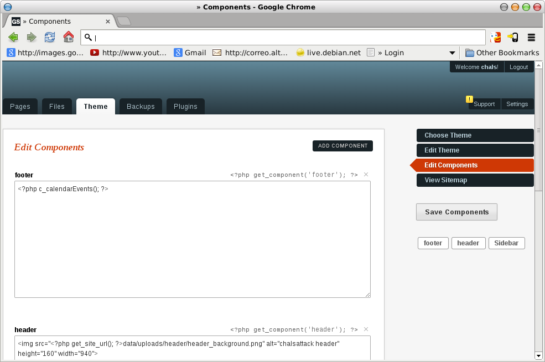Image resolution: width=545 pixels, height=362 pixels.
Task: Open window menu button in title bar
Action: [8, 7]
